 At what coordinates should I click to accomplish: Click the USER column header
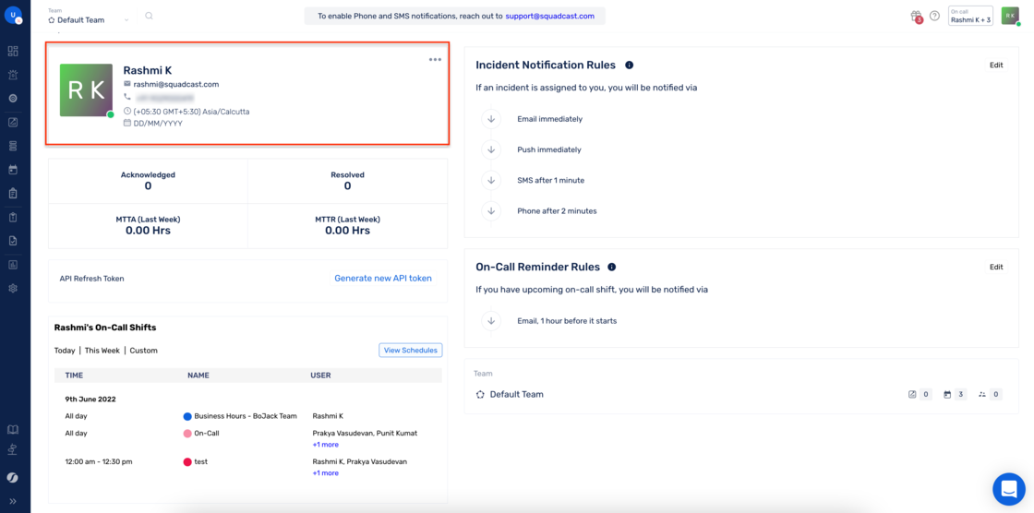(320, 376)
